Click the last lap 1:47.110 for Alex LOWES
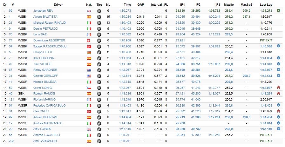The image size is (285, 147). point(266,129)
